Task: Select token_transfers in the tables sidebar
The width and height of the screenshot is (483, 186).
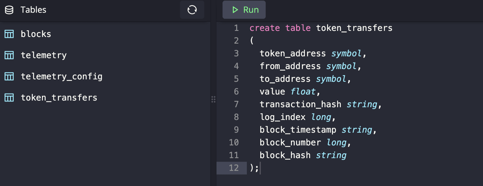Action: pyautogui.click(x=59, y=98)
